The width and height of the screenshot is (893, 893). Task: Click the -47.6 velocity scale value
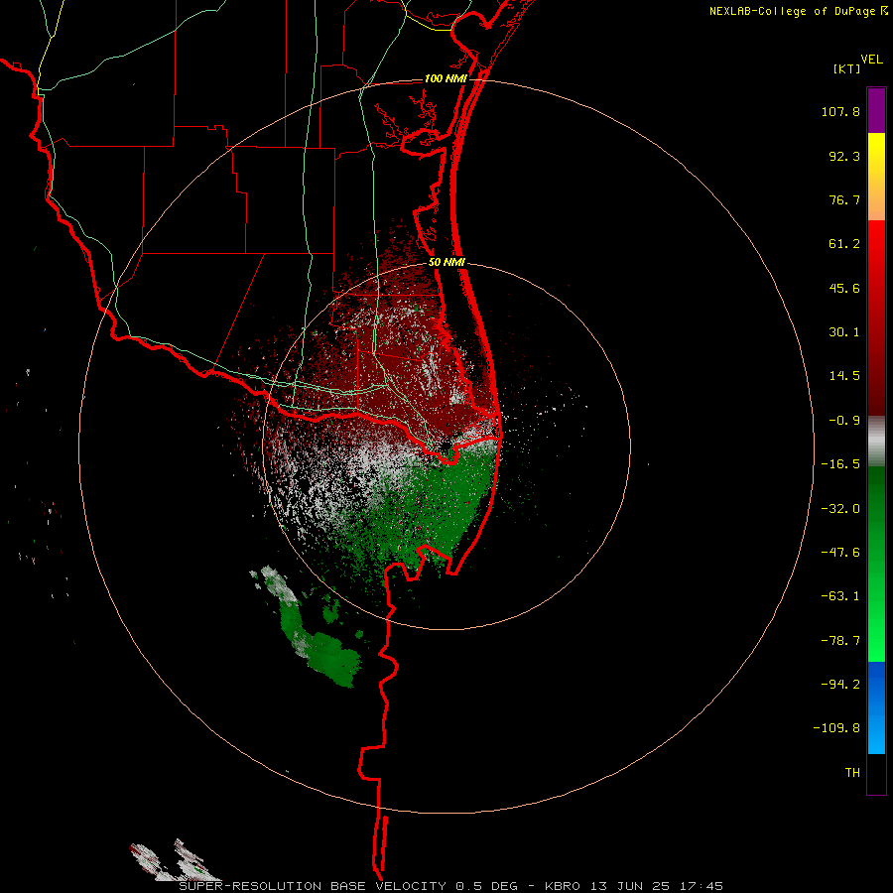(840, 553)
